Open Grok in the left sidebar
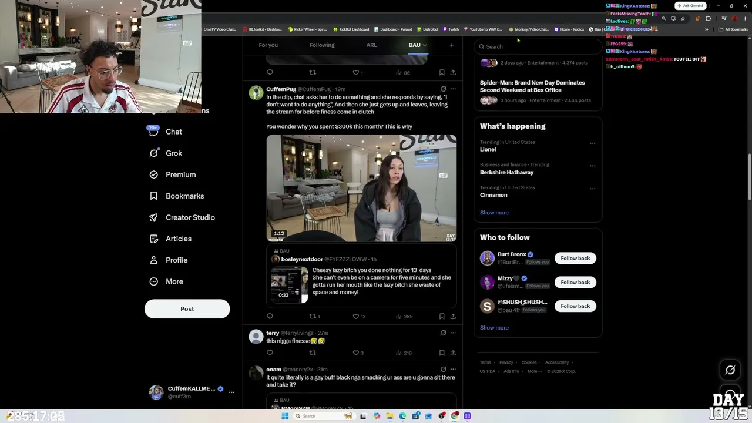This screenshot has height=423, width=752. point(165,153)
